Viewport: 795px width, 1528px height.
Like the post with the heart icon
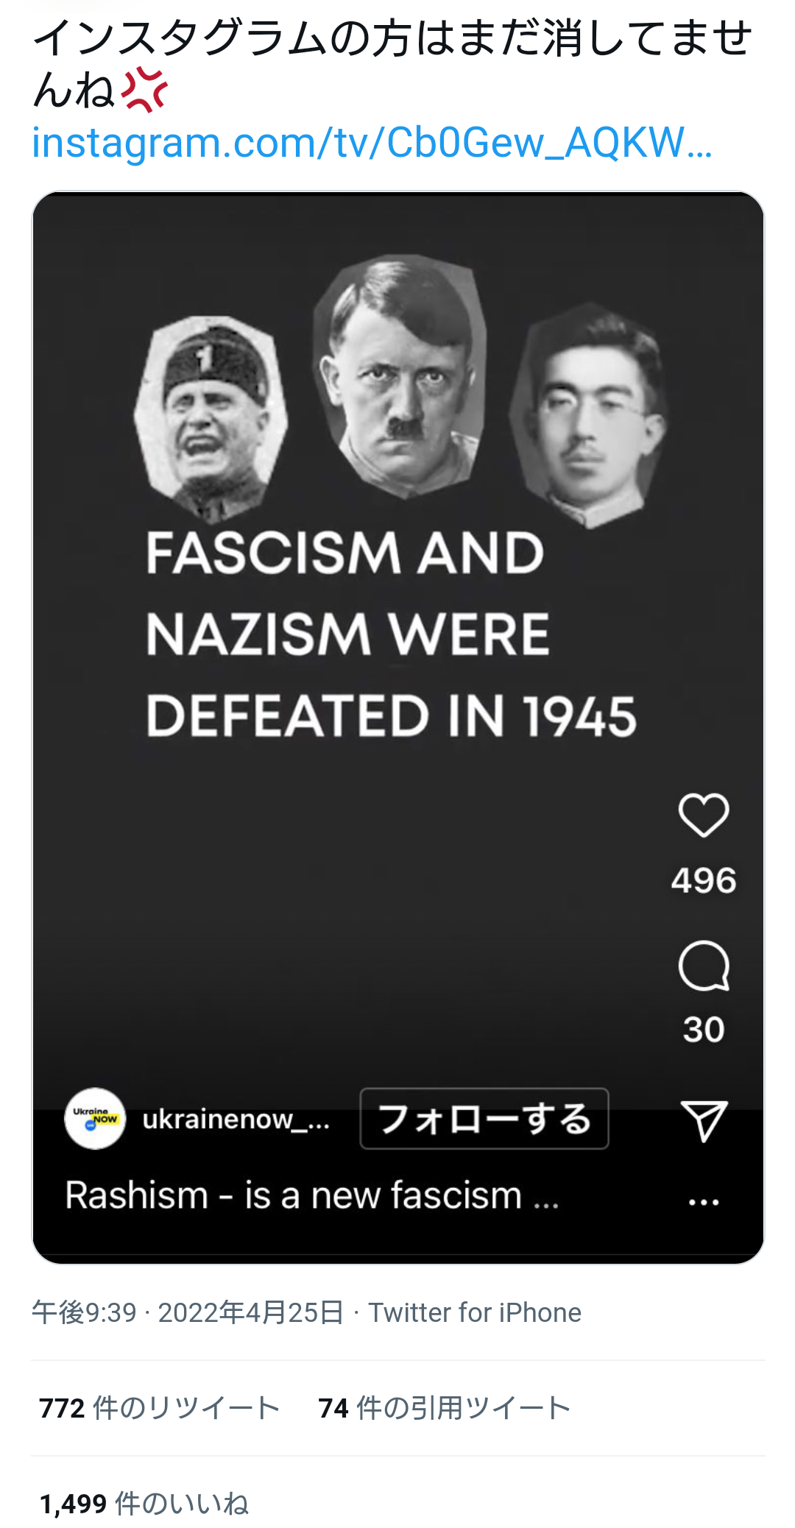[x=704, y=816]
